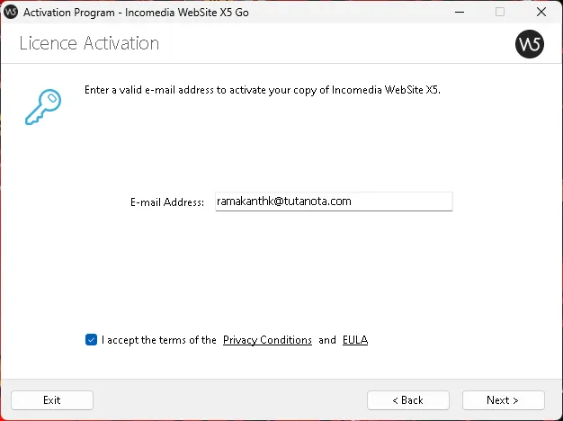
Task: Minimize the Activation Program window
Action: pyautogui.click(x=459, y=13)
